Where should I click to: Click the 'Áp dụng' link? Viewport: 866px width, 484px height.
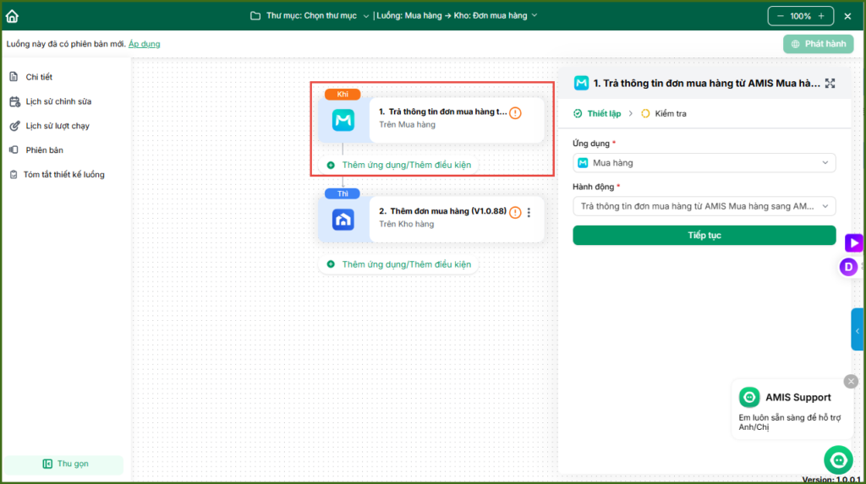coord(144,44)
